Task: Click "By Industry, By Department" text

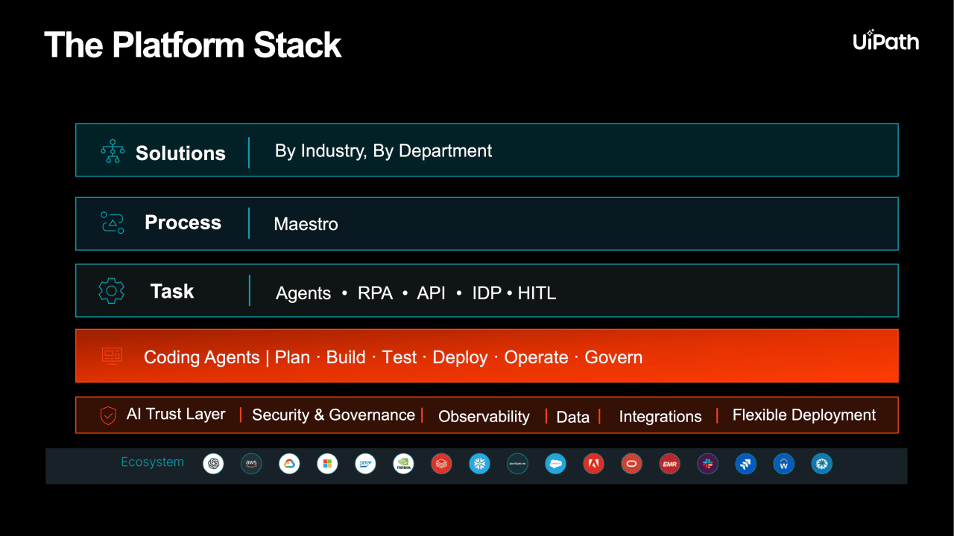Action: tap(383, 151)
